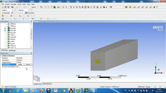166x93 pixels.
Task: Click the New Sketch icon next to Sketch2
Action: 32,10
